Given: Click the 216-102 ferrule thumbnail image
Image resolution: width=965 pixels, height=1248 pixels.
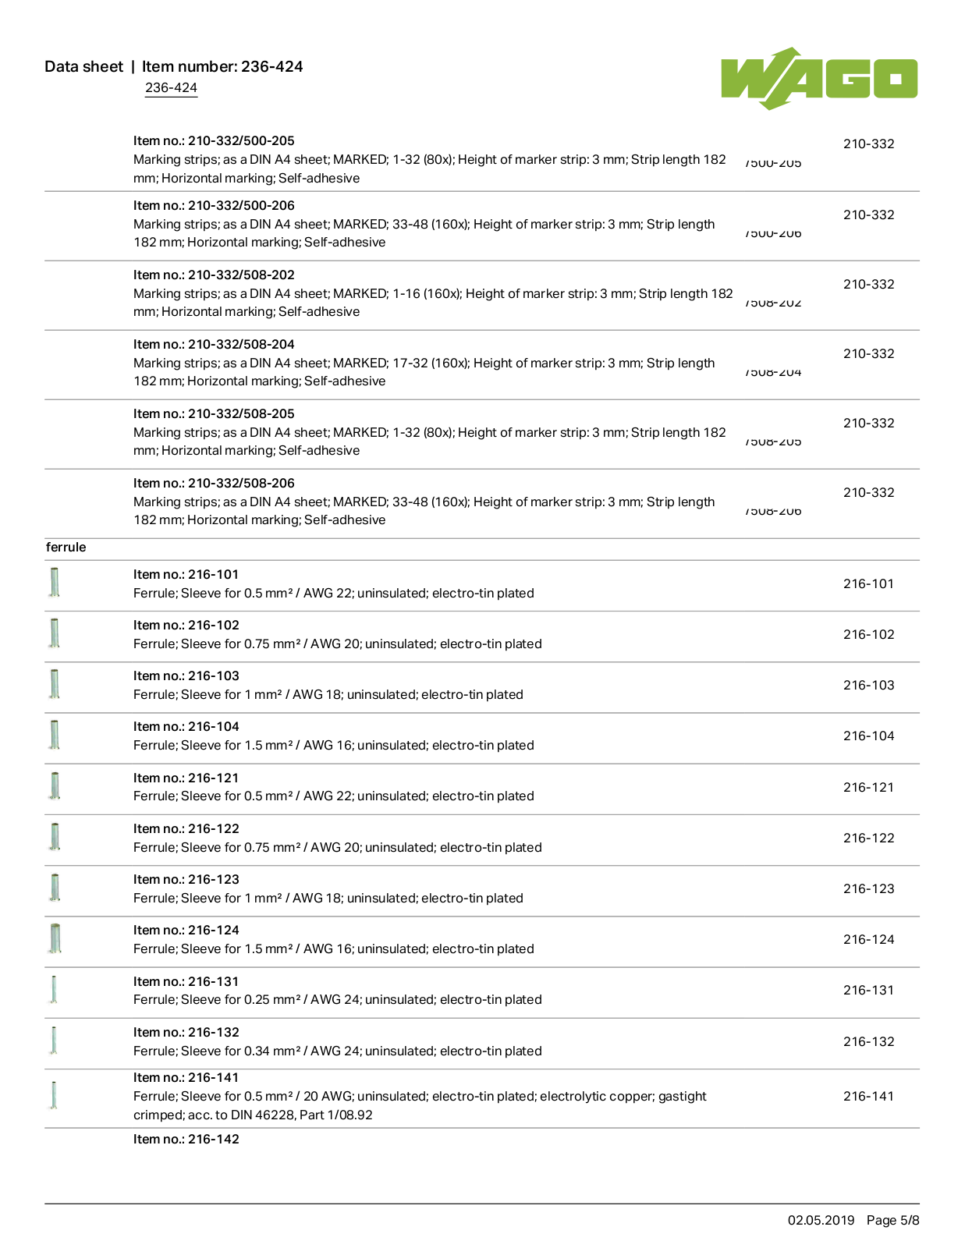Looking at the screenshot, I should pyautogui.click(x=55, y=633).
